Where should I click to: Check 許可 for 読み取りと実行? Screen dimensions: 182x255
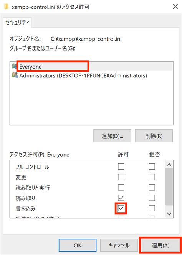(x=121, y=188)
